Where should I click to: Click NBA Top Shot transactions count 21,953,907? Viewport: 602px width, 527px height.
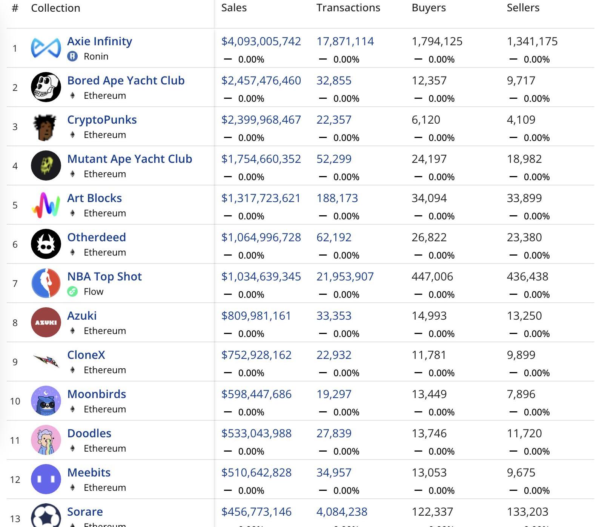click(345, 277)
